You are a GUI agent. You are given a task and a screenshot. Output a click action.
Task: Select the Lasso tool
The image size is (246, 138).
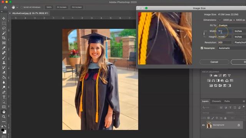click(x=4, y=28)
